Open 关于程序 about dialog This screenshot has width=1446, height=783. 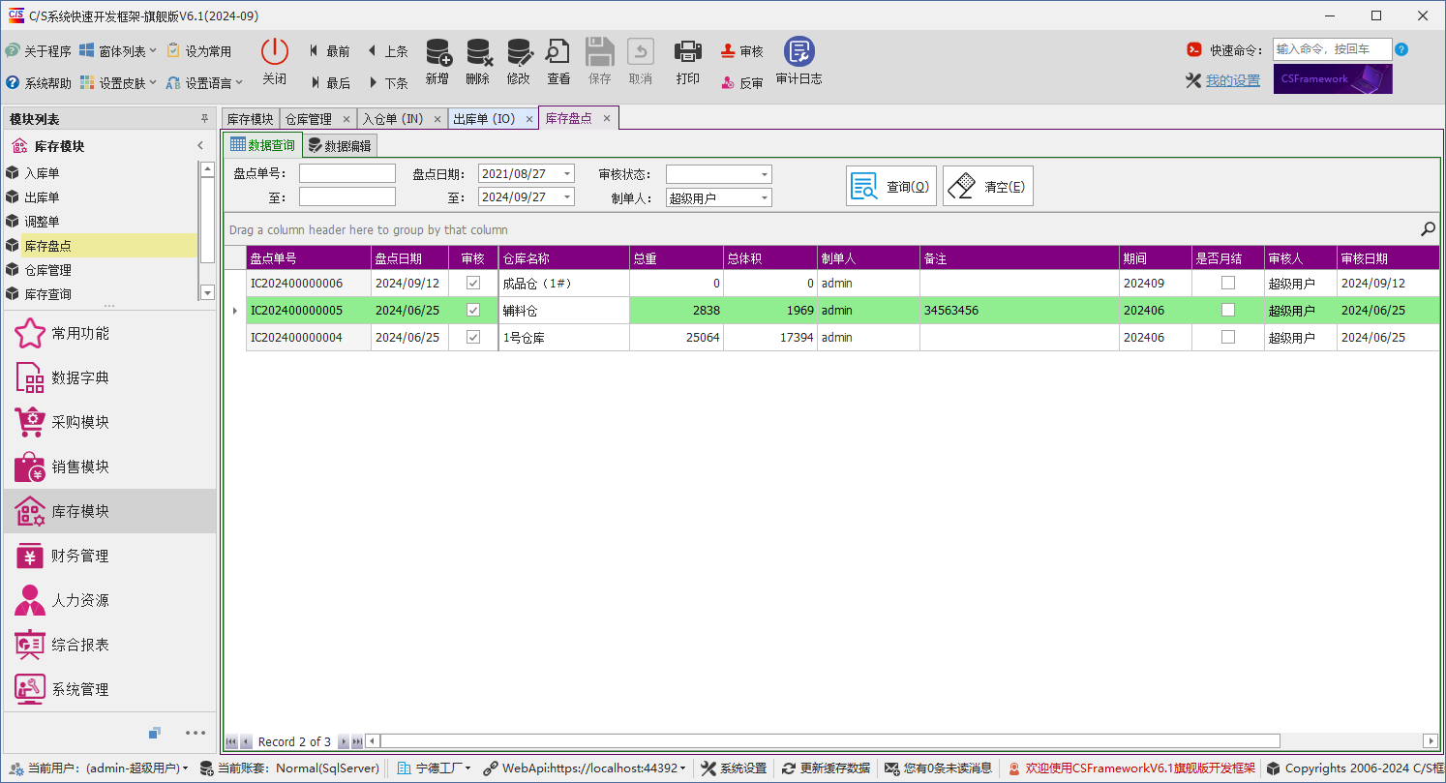coord(38,51)
